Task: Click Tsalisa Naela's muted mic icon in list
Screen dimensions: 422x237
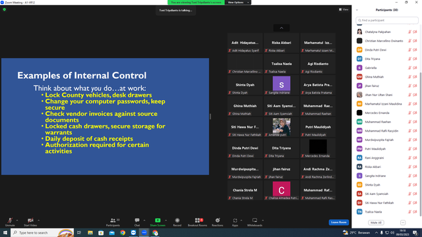Action: pos(409,212)
